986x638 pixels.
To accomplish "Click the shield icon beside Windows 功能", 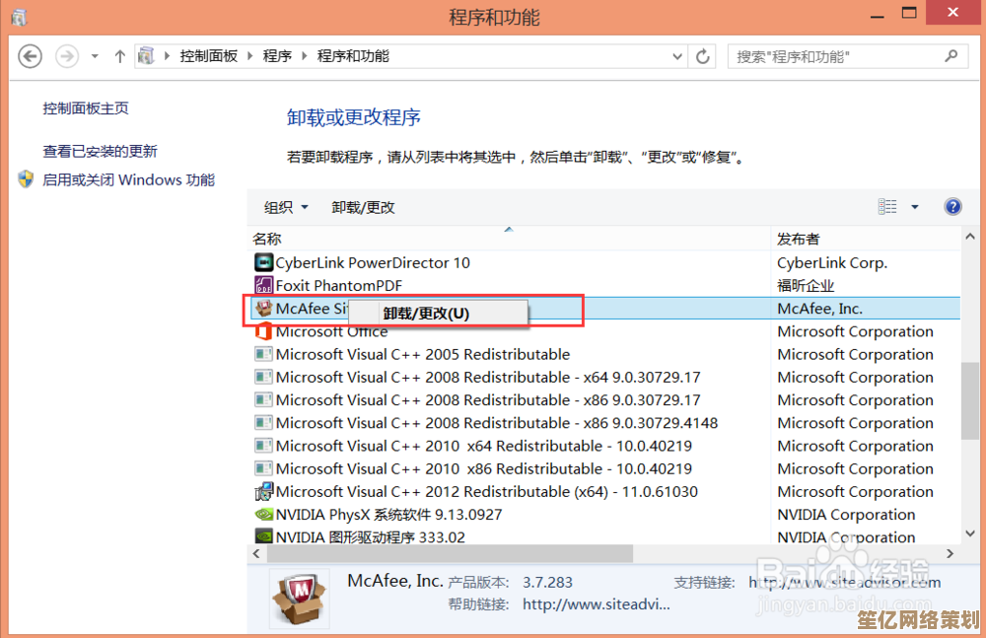I will point(26,179).
